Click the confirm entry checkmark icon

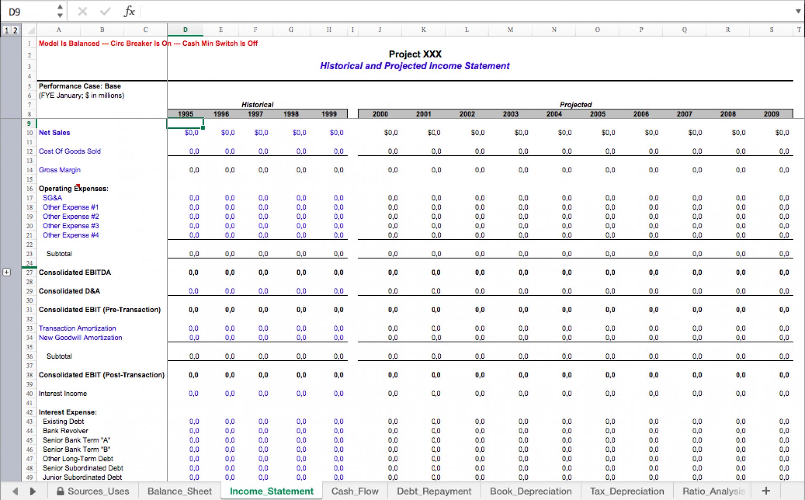[105, 11]
